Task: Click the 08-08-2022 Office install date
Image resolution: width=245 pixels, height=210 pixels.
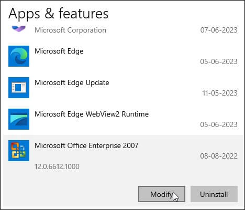Action: click(x=219, y=156)
